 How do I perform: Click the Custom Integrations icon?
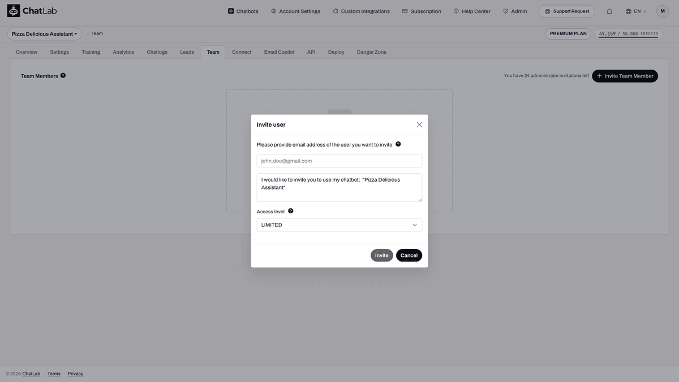click(x=336, y=11)
